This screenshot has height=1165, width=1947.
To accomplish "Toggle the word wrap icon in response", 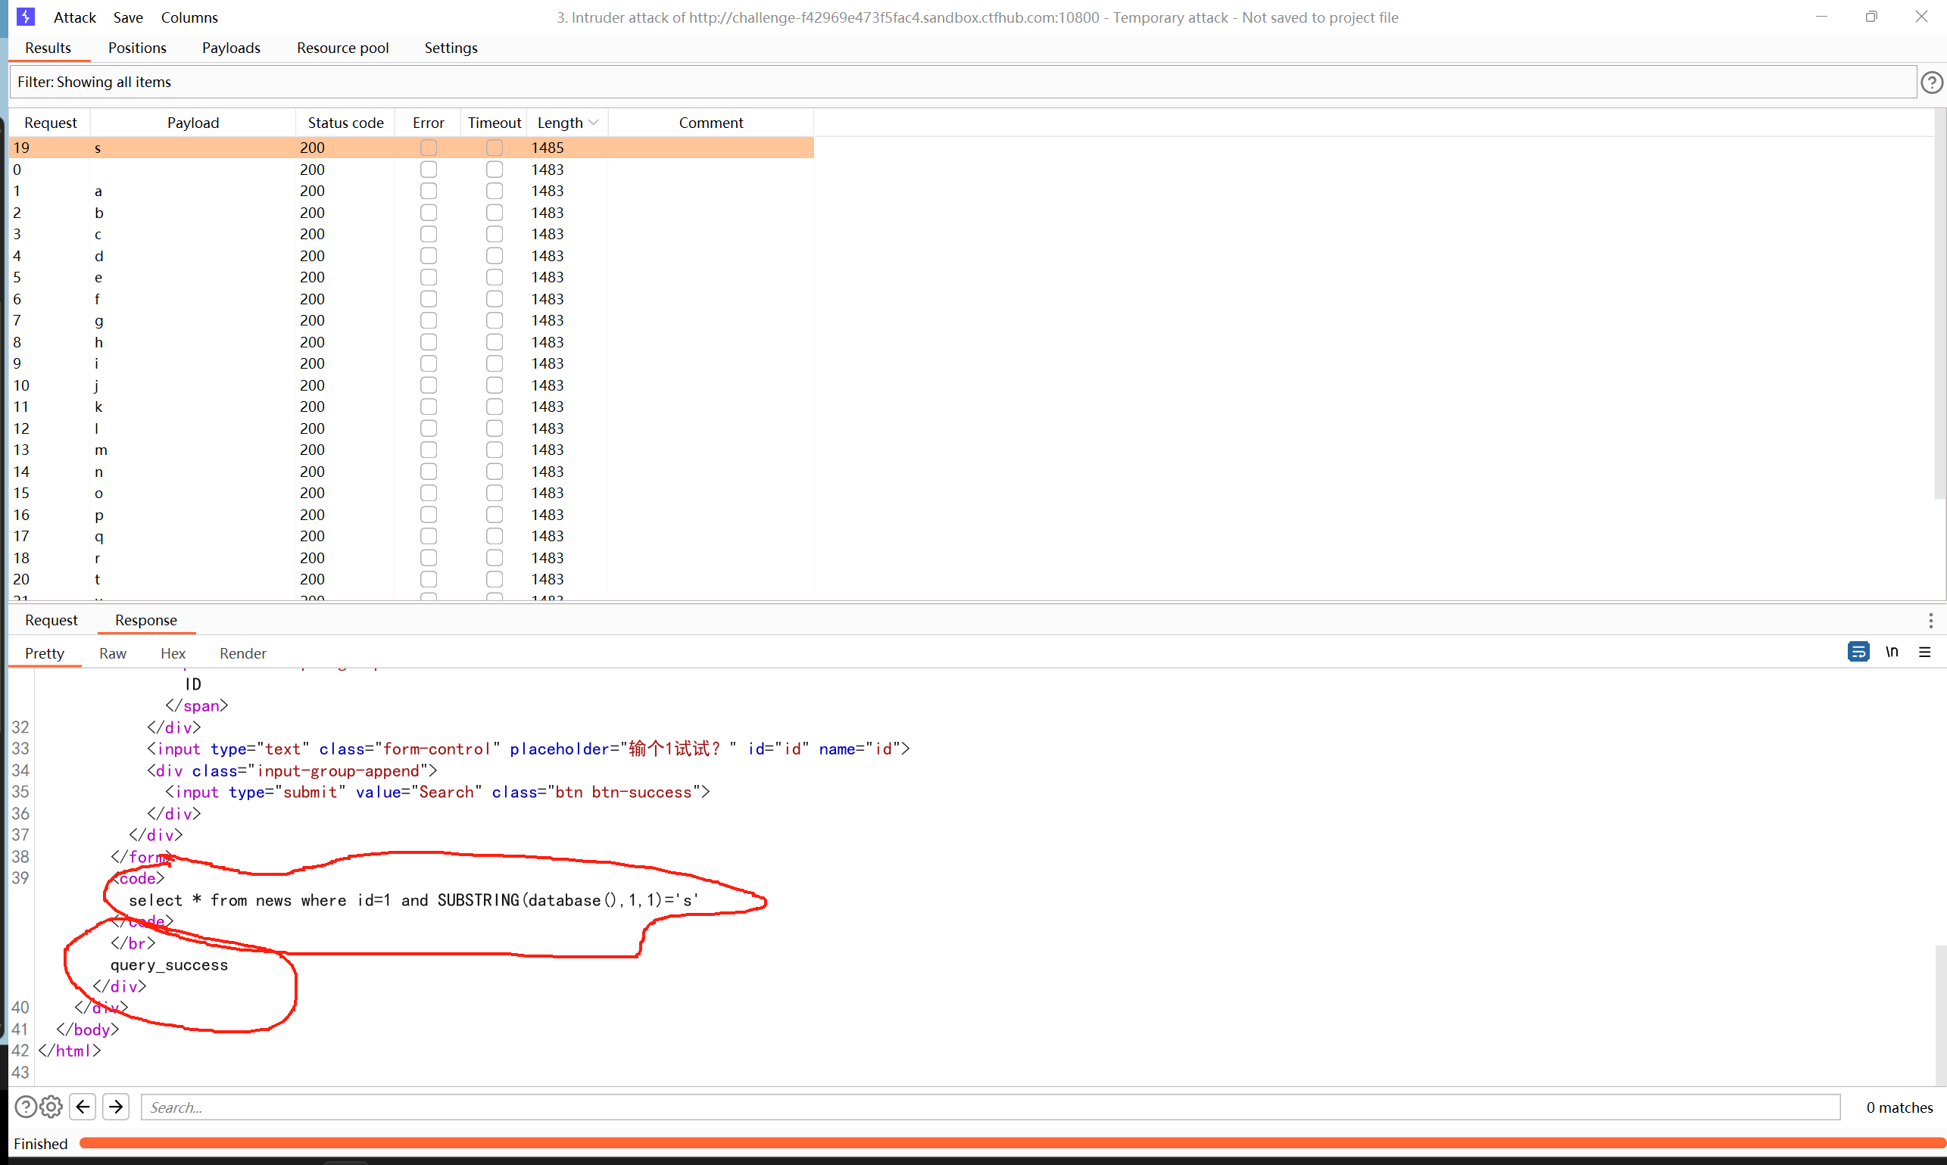I will pyautogui.click(x=1858, y=652).
